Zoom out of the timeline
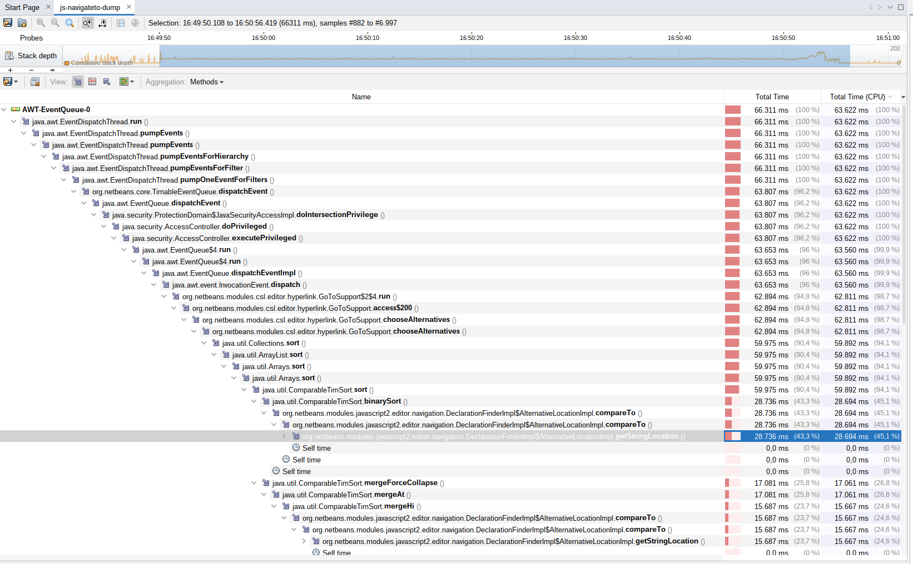This screenshot has height=564, width=913. [x=55, y=23]
